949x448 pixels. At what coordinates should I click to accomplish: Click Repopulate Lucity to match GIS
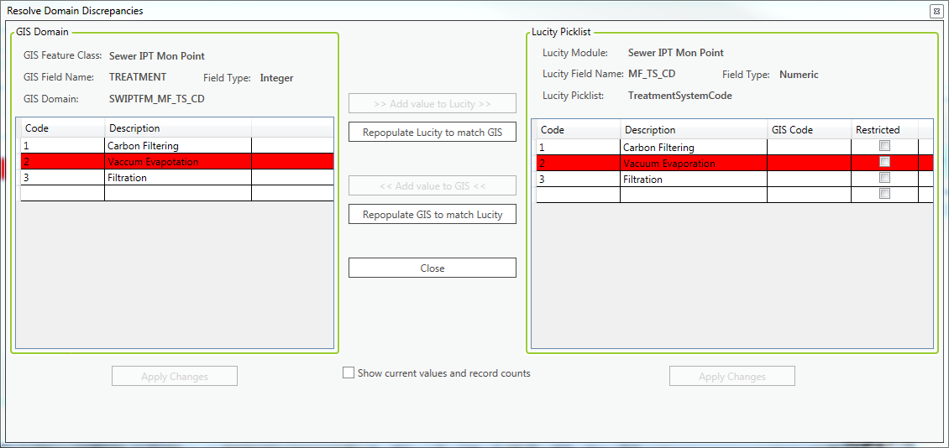click(433, 132)
